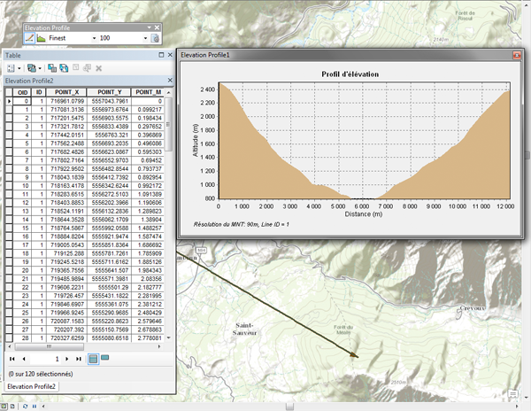Open the Finest resolution dropdown
Screen dimensions: 531x411
pos(93,39)
